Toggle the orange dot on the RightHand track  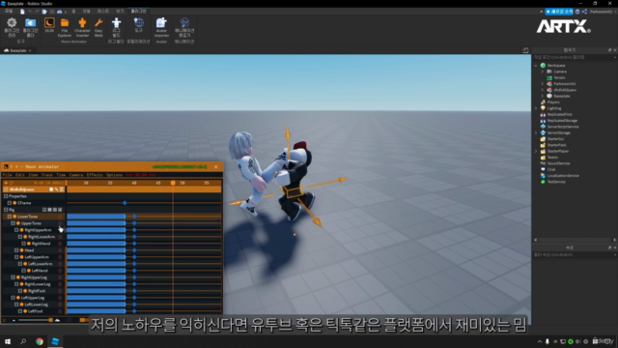[28, 244]
